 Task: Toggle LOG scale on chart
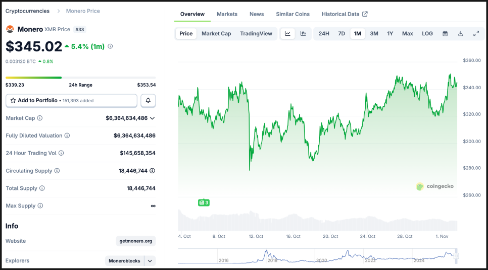point(427,34)
